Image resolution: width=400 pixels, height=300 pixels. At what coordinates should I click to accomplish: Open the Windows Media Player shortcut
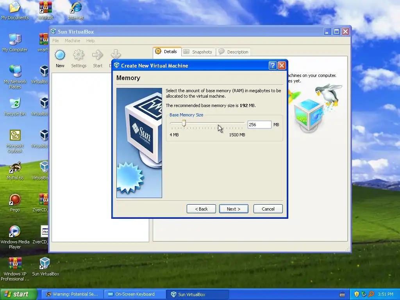(x=15, y=237)
